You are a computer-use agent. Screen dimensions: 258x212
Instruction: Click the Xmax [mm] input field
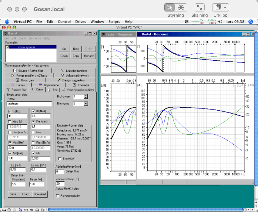tap(18, 184)
